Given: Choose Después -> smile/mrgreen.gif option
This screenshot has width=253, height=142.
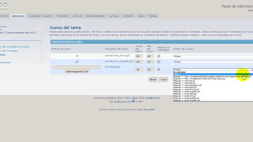Looking at the screenshot, I should click(187, 100).
